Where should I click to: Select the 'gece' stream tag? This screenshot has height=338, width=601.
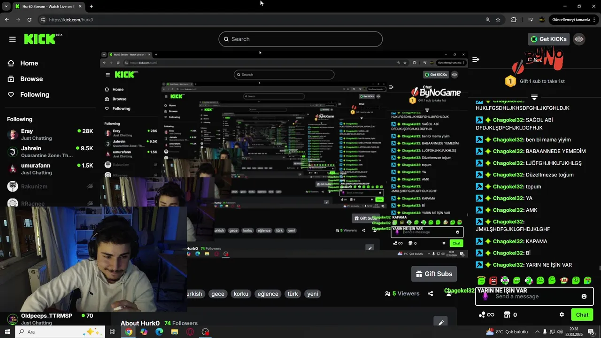pos(218,294)
